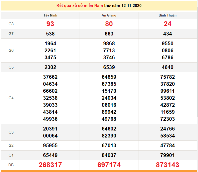Click the G4 number 66602

pos(50,91)
